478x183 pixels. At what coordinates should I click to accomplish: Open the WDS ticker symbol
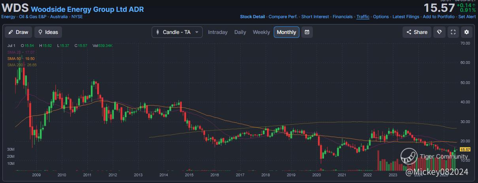point(15,9)
